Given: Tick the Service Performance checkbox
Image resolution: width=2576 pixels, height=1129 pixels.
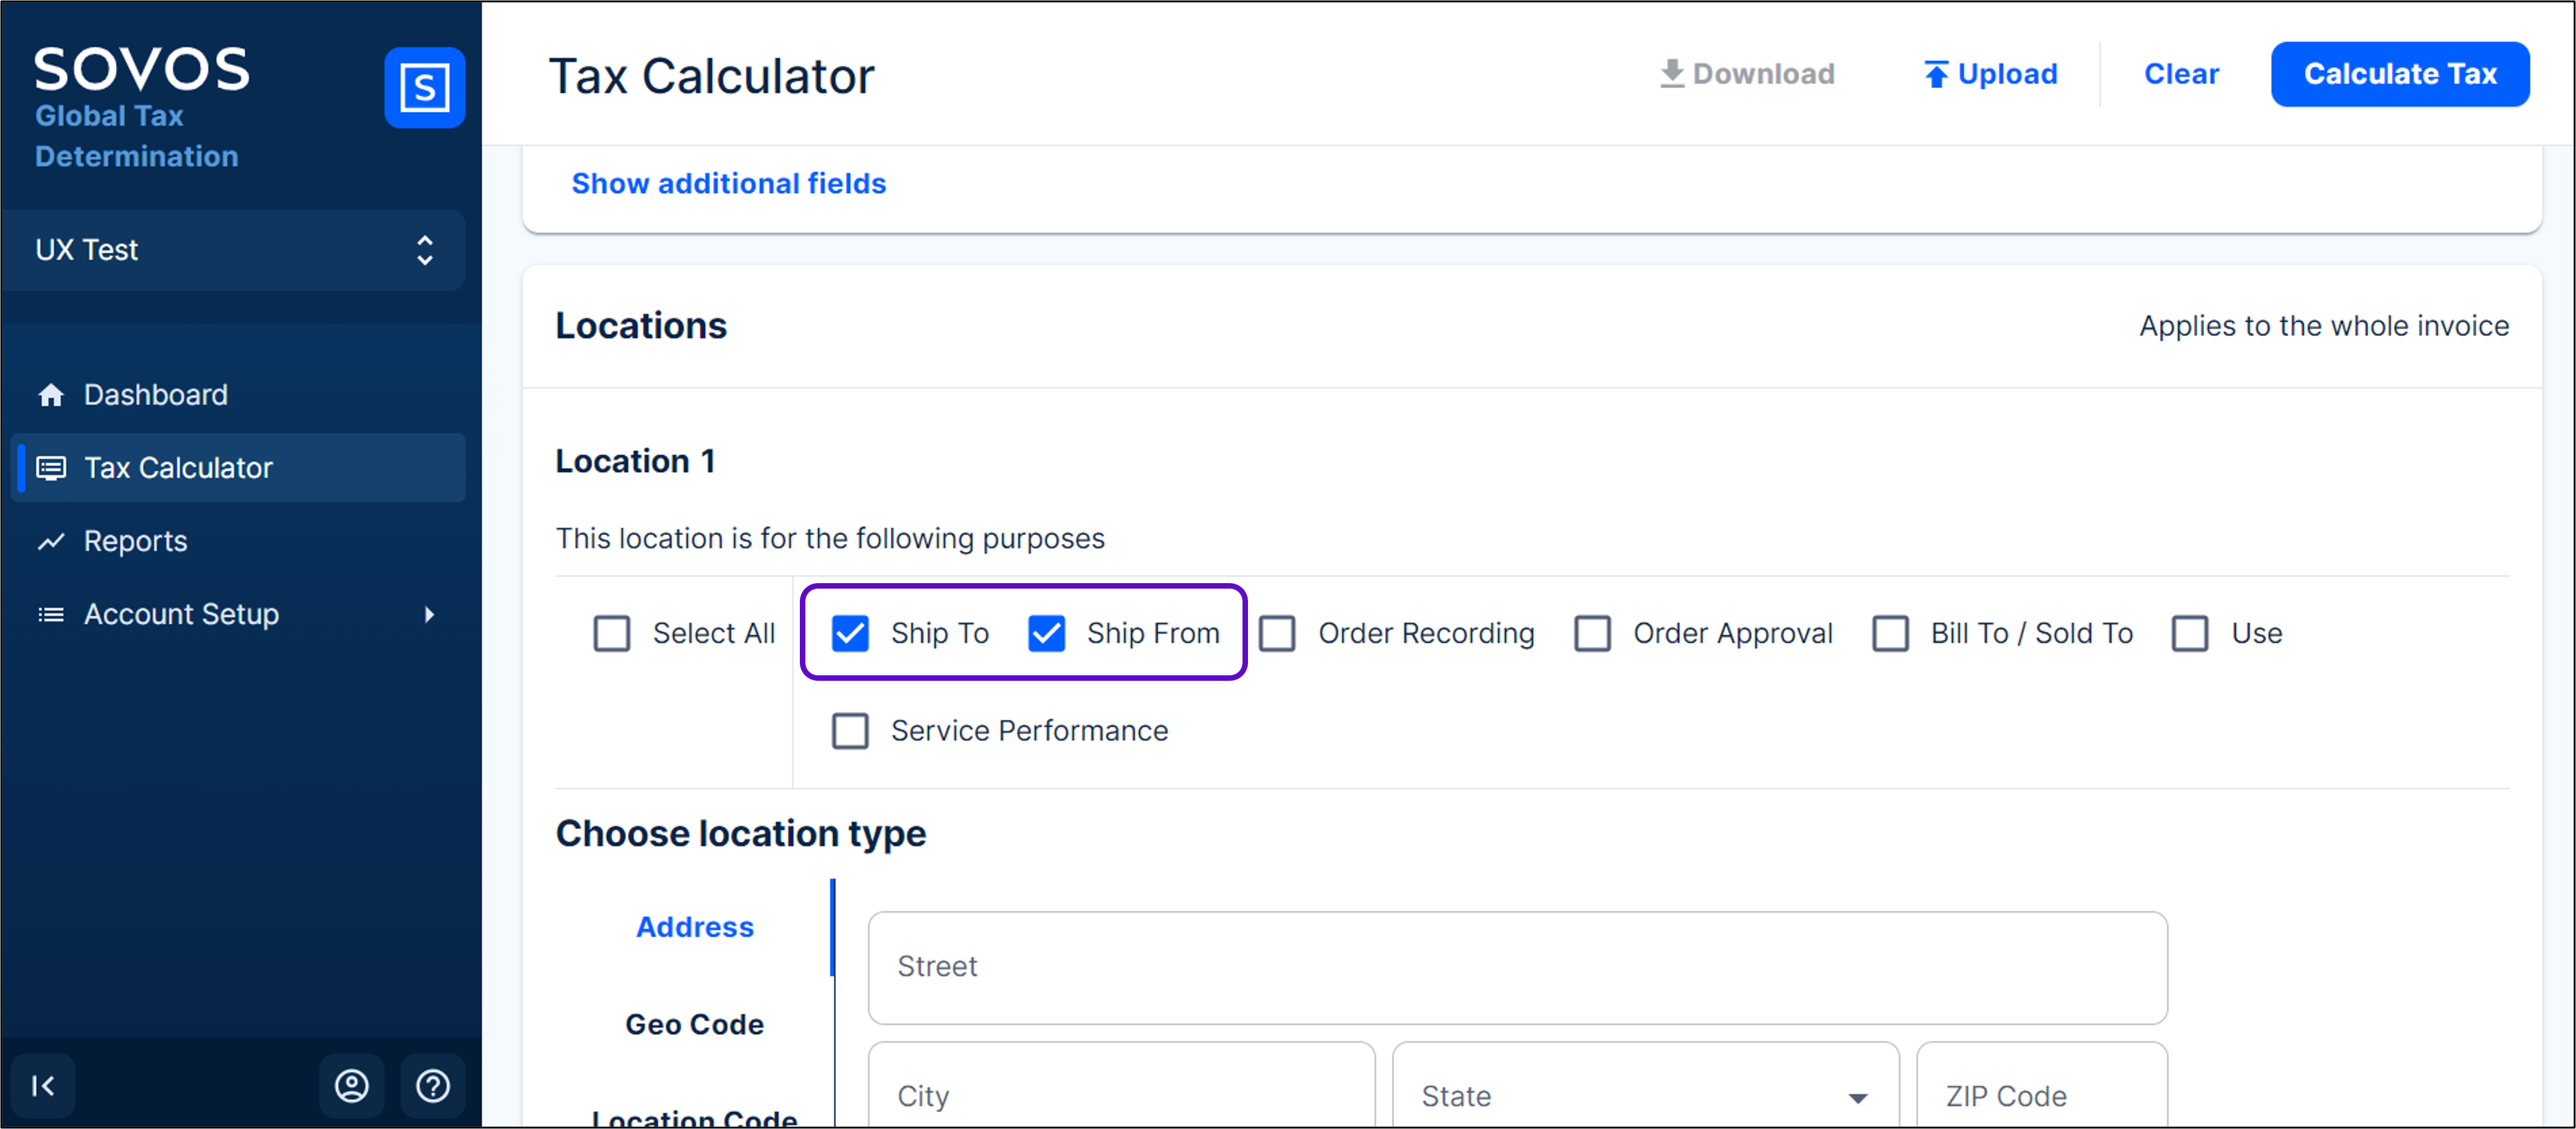Looking at the screenshot, I should (850, 731).
